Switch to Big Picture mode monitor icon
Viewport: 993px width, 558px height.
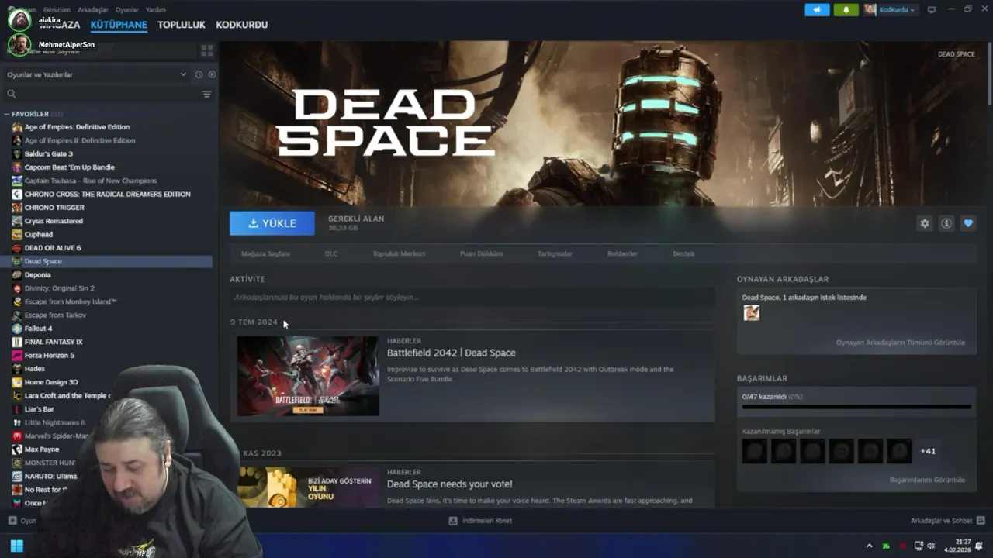[x=932, y=10]
